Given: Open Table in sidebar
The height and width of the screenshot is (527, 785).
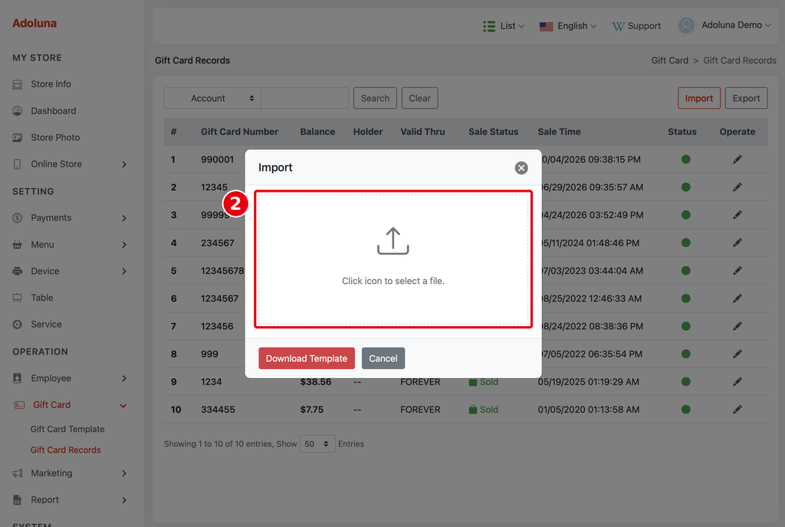Looking at the screenshot, I should pyautogui.click(x=41, y=298).
